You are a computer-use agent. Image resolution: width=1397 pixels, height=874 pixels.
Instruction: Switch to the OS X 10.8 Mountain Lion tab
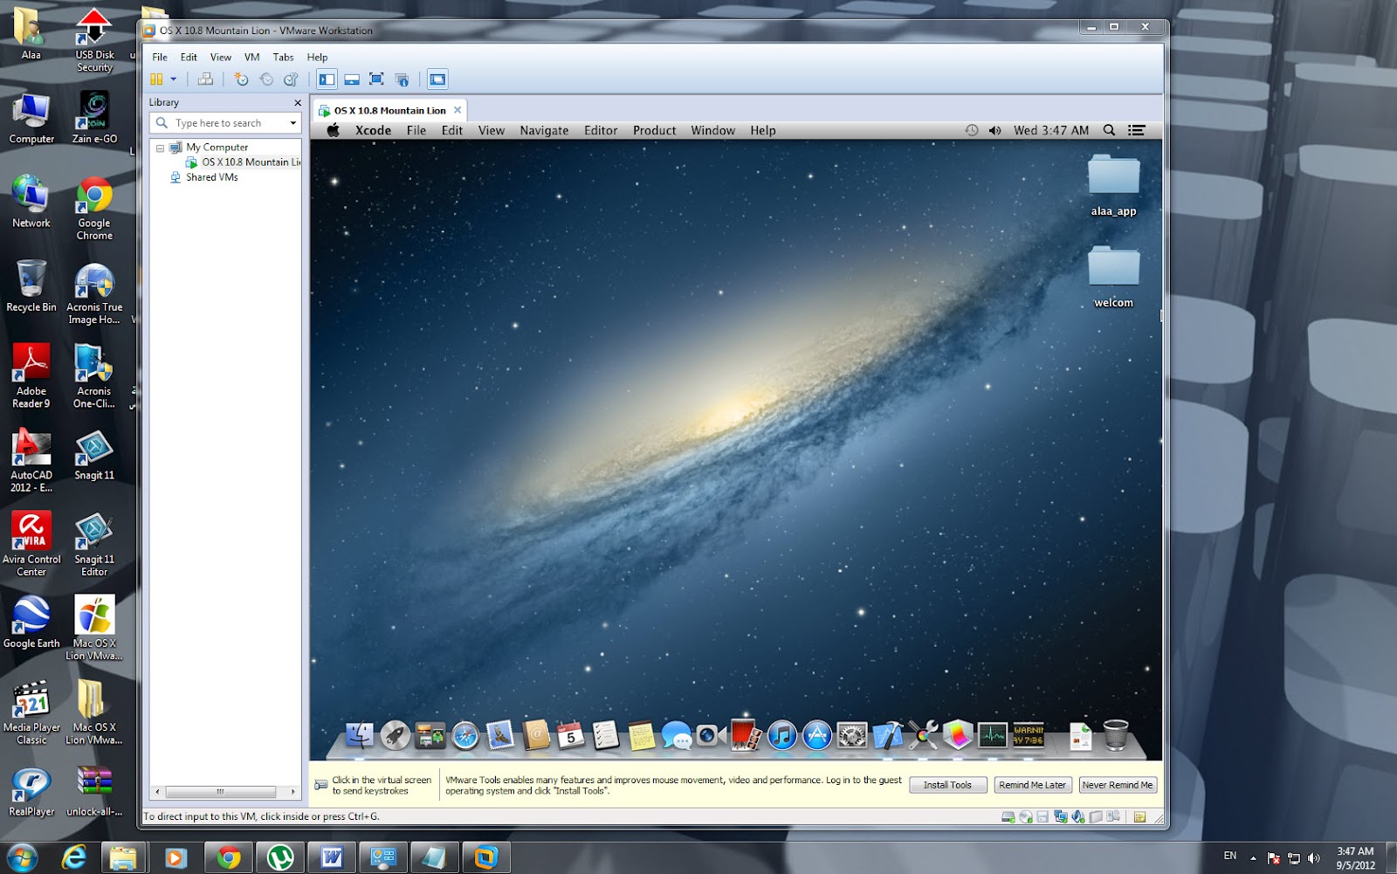(389, 111)
